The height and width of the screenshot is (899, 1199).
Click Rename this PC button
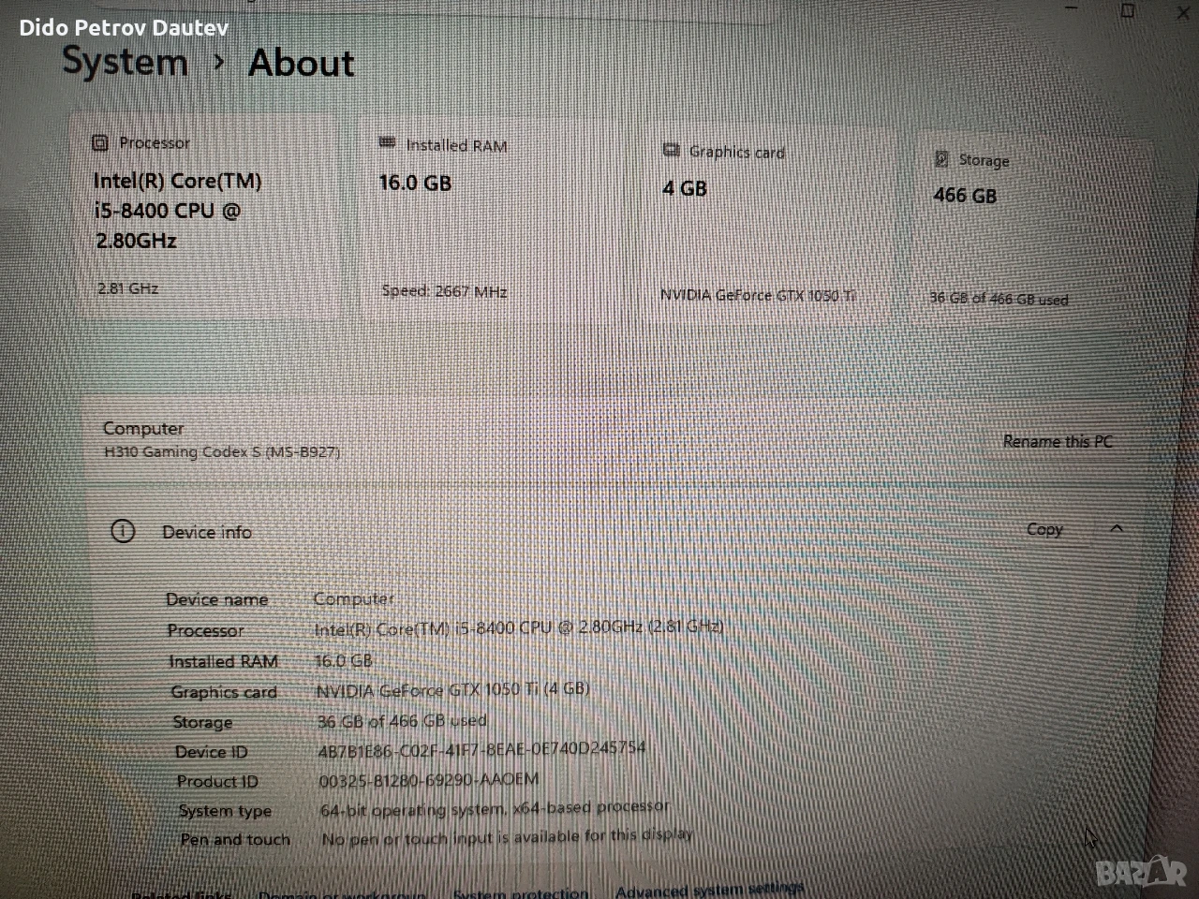click(1058, 441)
